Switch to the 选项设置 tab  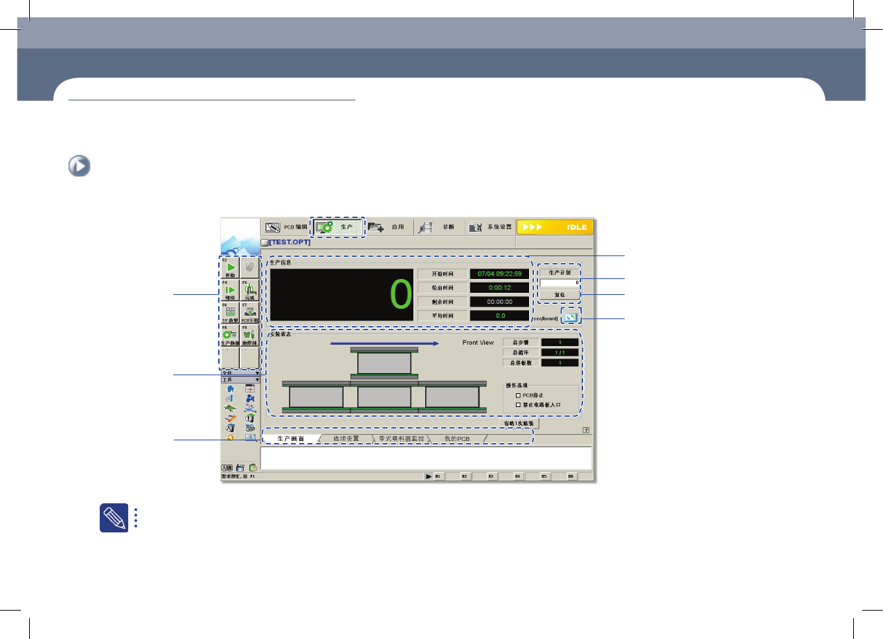click(x=346, y=439)
